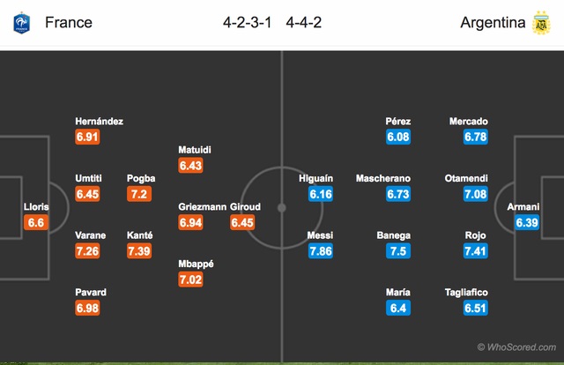Screen dimensions: 564x365
Task: Click the France team name
Action: [69, 22]
